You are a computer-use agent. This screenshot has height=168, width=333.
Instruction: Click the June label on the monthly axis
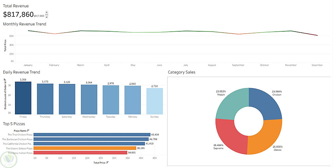coord(159,65)
